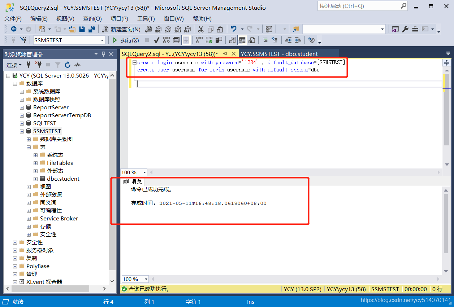Open the 工具(T) menu
454x307 pixels.
(146, 19)
